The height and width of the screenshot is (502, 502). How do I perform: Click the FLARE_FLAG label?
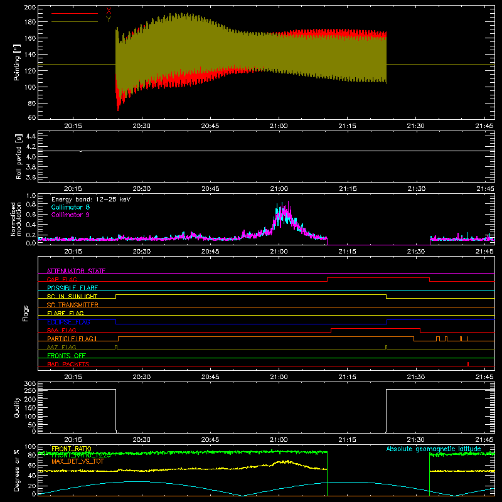[65, 313]
